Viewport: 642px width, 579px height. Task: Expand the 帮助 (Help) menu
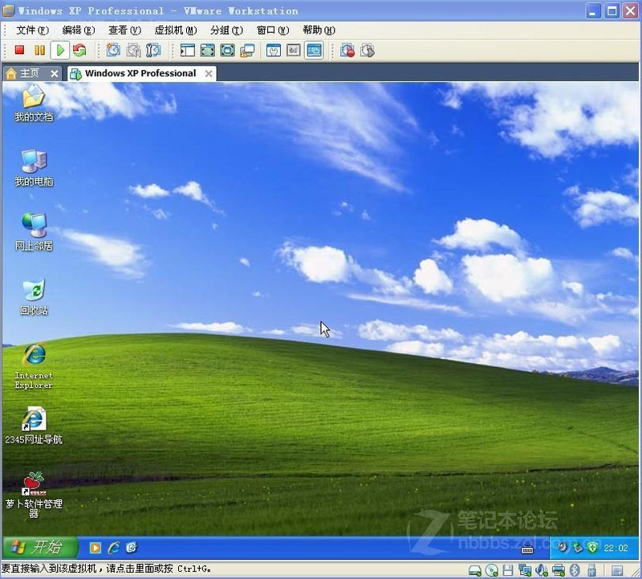[319, 31]
